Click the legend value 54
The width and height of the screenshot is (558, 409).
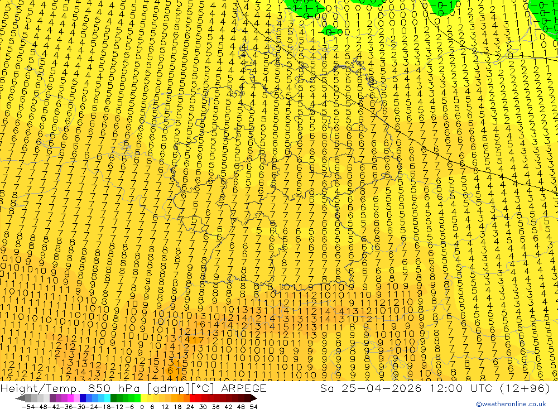253,407
